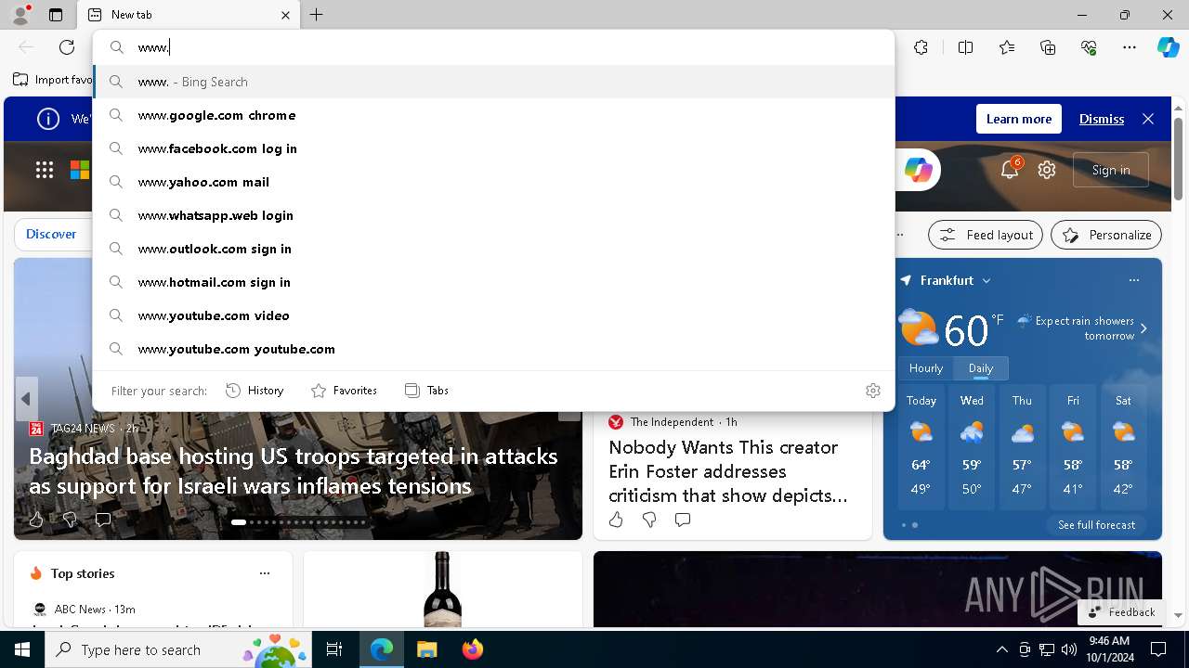Click the Personalize button

click(1106, 235)
